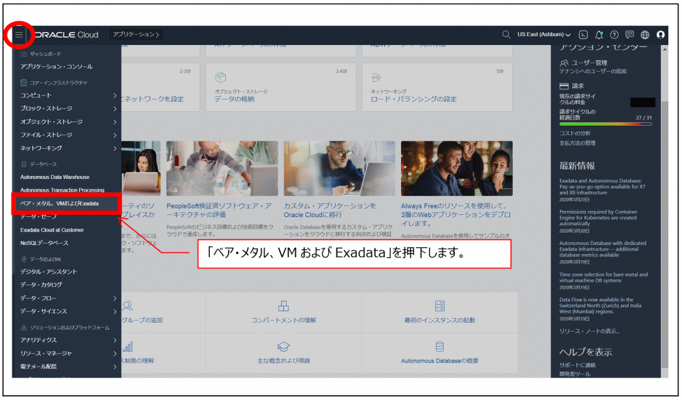Expand the コンピュート submenu
Viewport: 682px width, 400px height.
[x=68, y=96]
